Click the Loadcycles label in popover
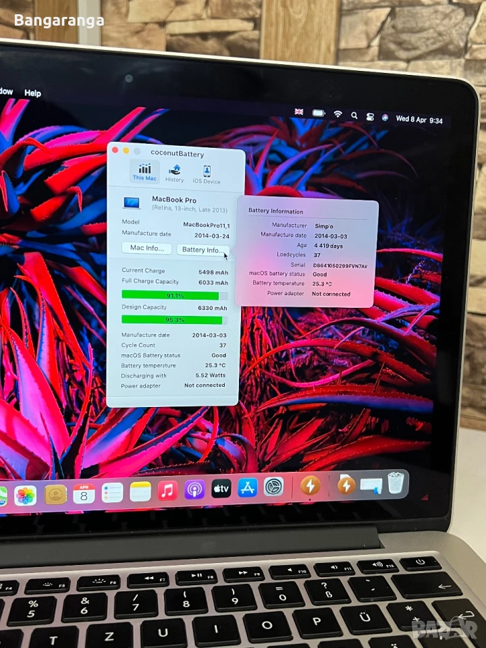Screen dimensions: 486x648 point(292,254)
